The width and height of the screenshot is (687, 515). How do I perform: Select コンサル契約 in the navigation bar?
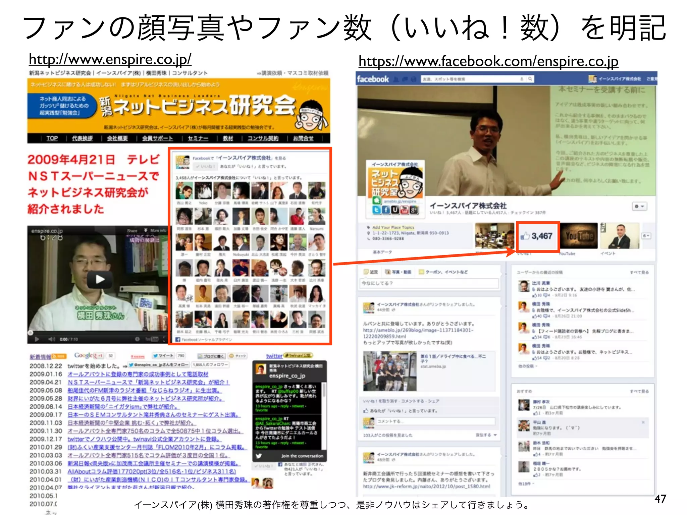263,138
